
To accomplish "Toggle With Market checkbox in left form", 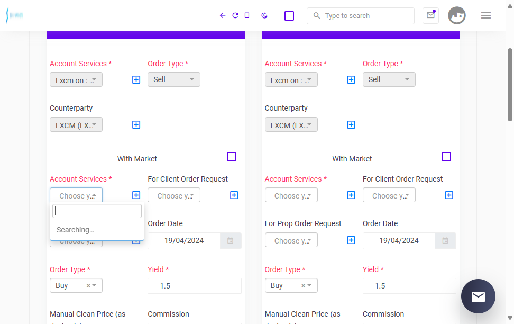I will (232, 157).
